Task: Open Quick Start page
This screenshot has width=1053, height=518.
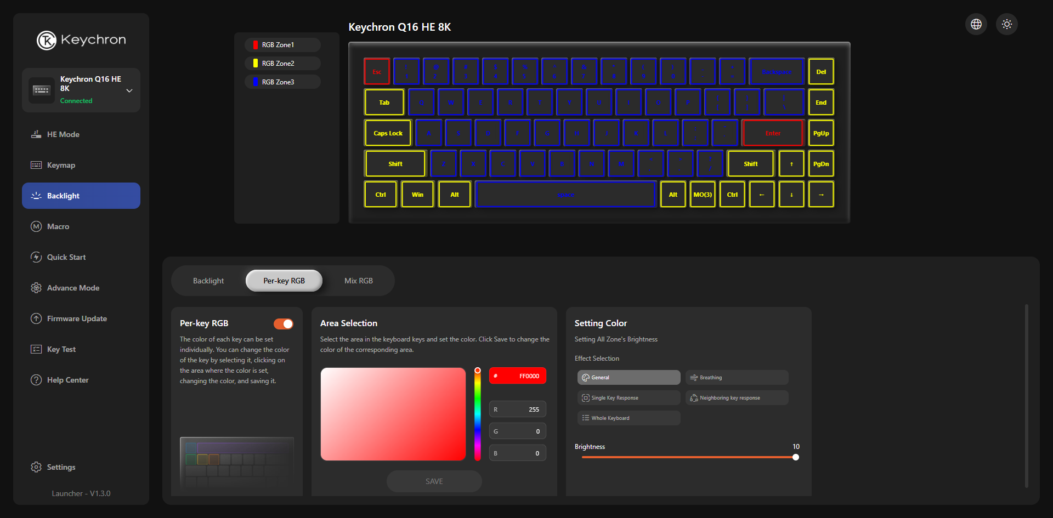Action: [66, 257]
